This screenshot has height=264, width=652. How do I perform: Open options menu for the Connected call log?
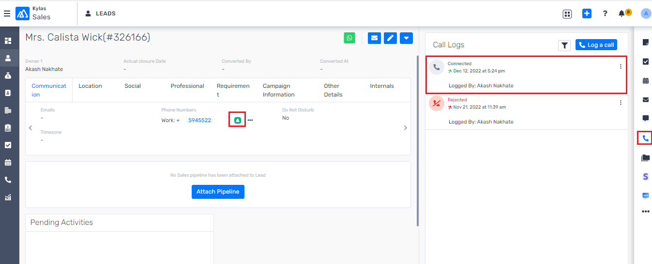pos(621,67)
